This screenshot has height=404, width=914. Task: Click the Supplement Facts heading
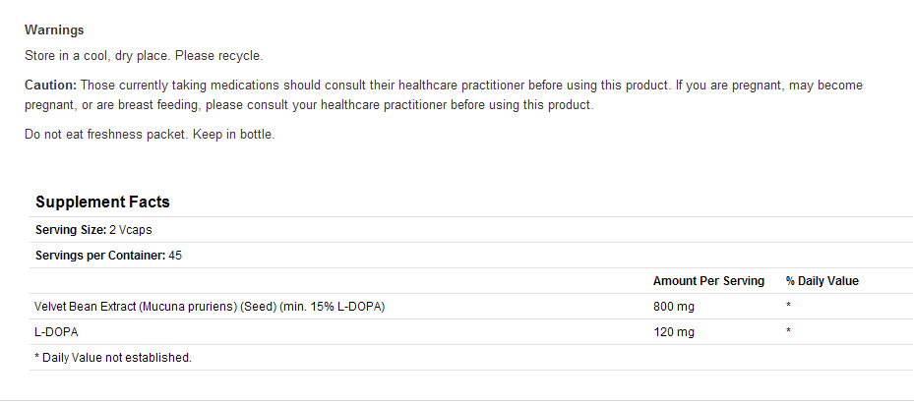point(102,202)
